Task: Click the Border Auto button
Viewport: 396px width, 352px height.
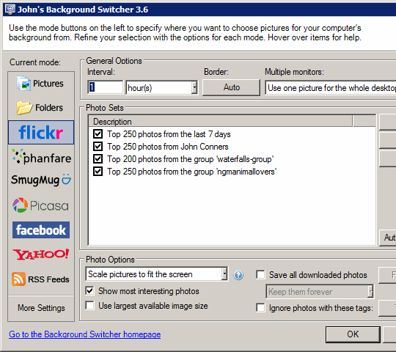Action: [231, 87]
